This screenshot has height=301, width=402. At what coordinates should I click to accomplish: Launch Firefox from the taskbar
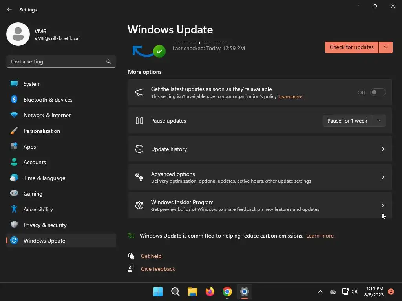pos(210,292)
